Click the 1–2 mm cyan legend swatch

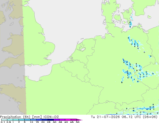(16, 120)
